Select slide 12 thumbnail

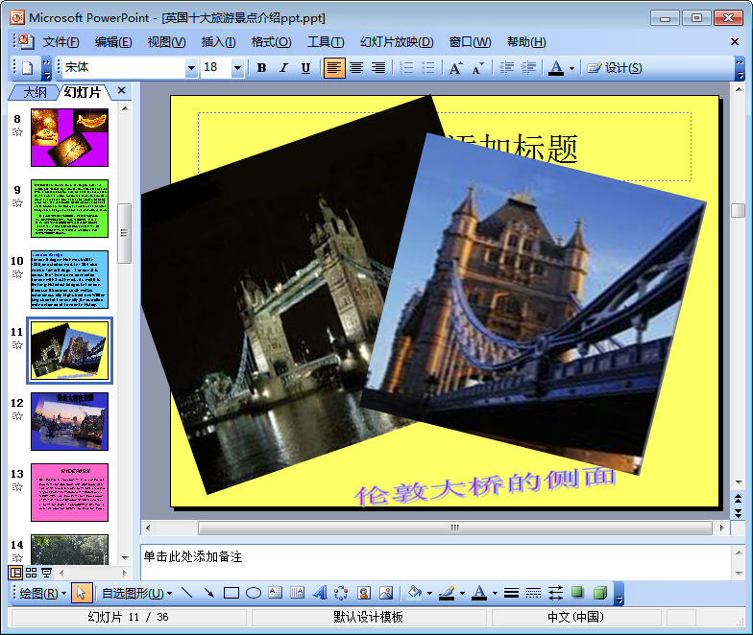point(69,421)
